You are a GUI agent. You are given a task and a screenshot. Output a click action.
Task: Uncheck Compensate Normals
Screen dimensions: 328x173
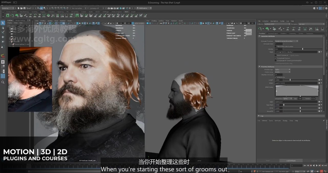point(275,58)
